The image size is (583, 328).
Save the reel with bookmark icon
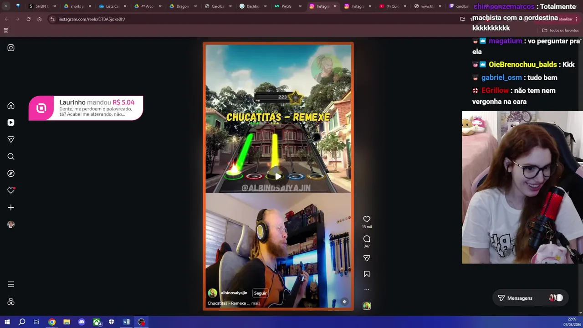point(367,274)
